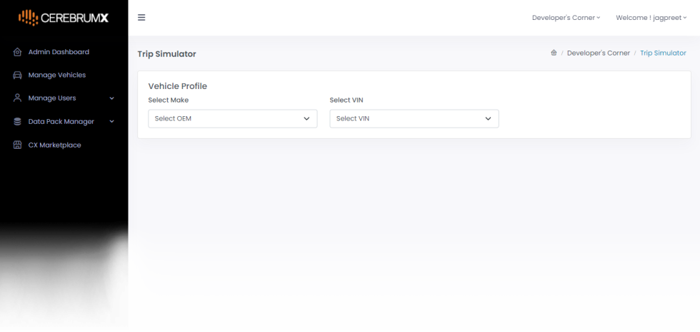Open the Developer's Corner top menu
700x332 pixels.
[566, 18]
